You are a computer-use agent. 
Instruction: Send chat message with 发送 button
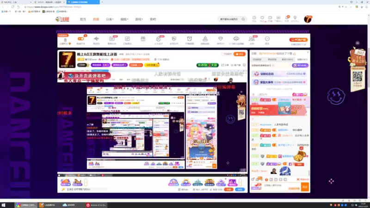click(305, 187)
